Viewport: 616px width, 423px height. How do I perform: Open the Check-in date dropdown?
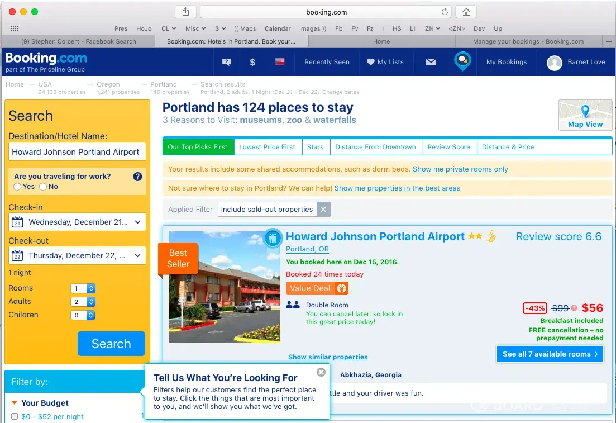(x=78, y=222)
